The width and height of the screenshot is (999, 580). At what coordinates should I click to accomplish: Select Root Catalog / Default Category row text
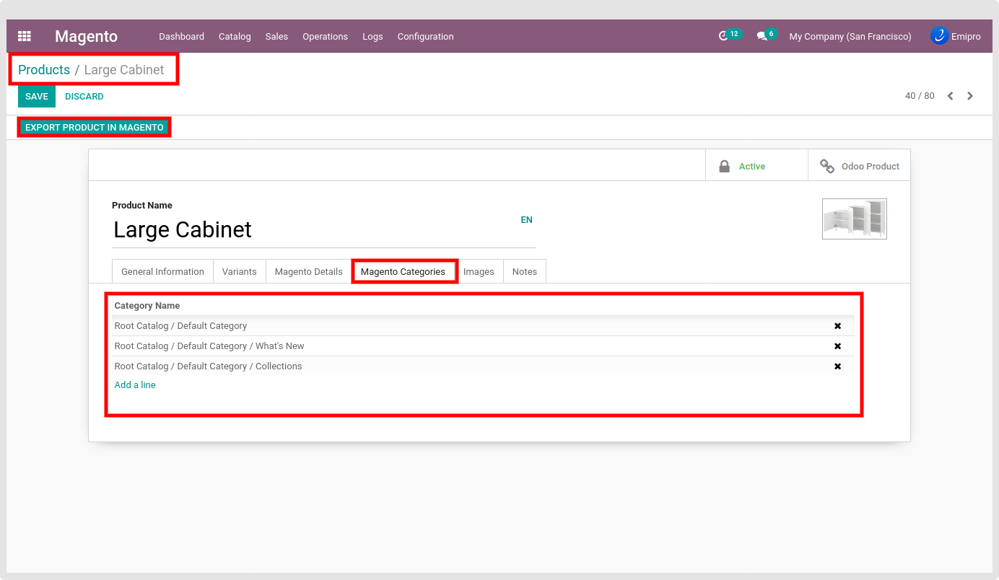180,326
